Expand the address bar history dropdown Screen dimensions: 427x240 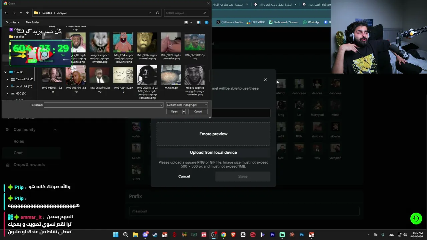150,13
